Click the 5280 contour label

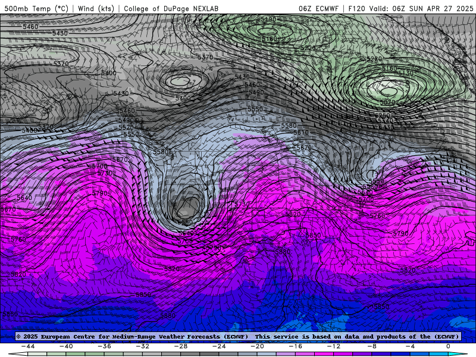click(x=374, y=59)
